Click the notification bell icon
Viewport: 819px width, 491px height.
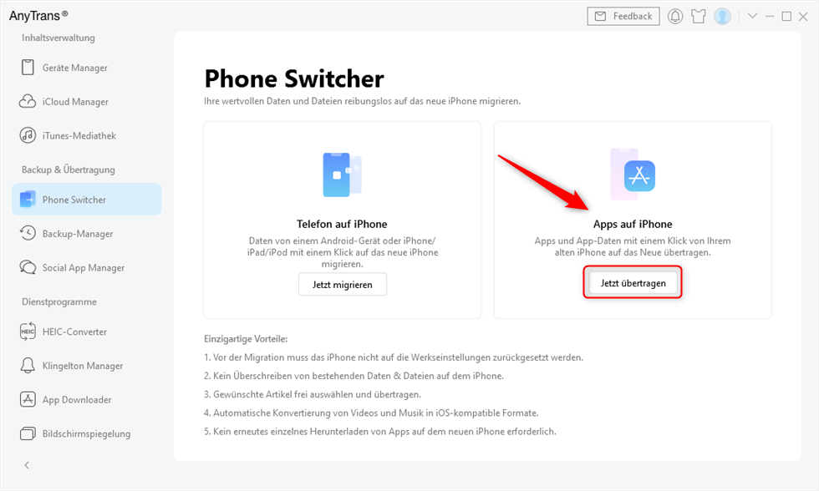click(x=675, y=16)
